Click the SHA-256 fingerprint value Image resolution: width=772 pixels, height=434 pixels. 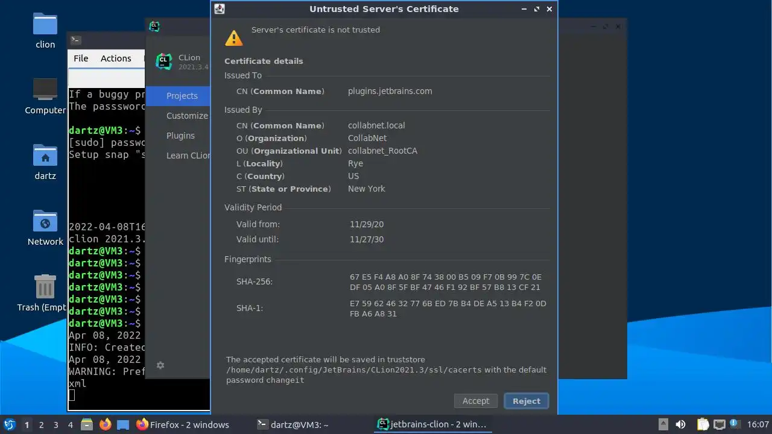[446, 282]
